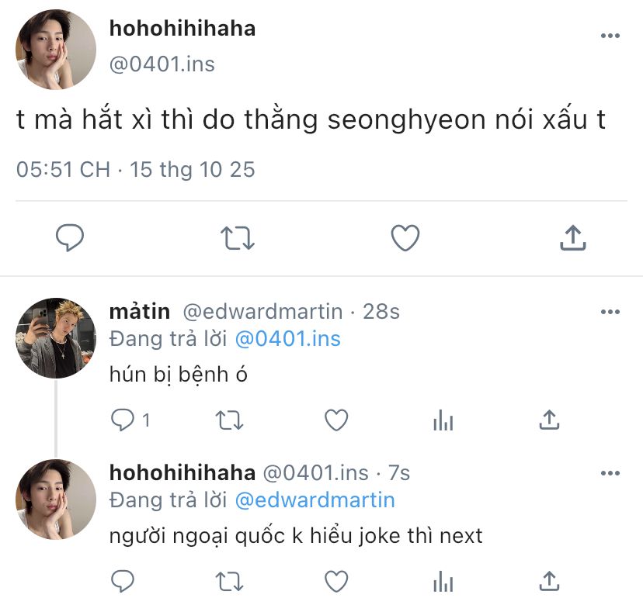
Task: Like mảtin's reply 'hún bị bệnh ó'
Action: click(x=335, y=420)
